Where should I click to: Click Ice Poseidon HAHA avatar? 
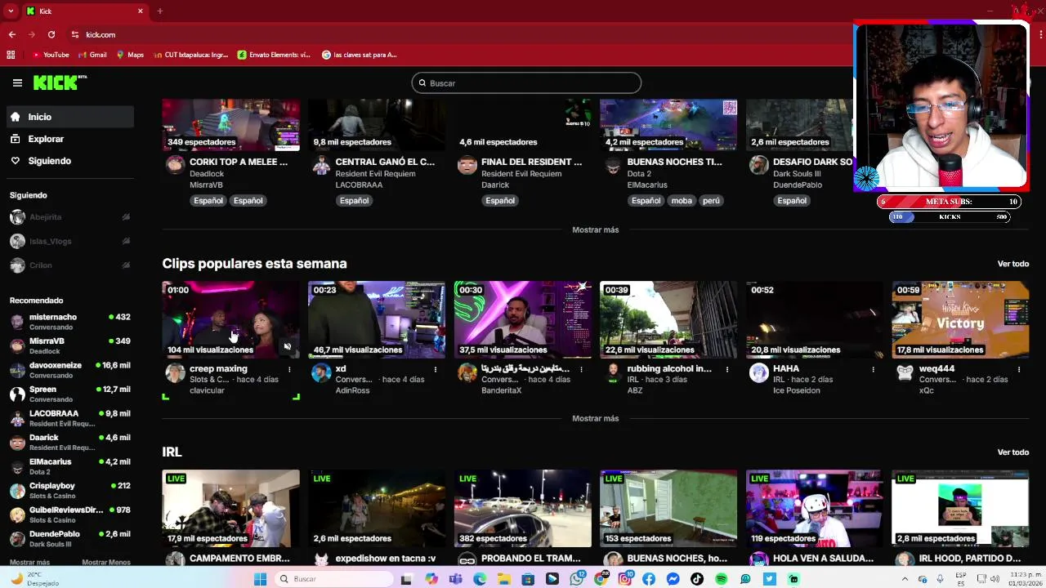[x=759, y=373]
